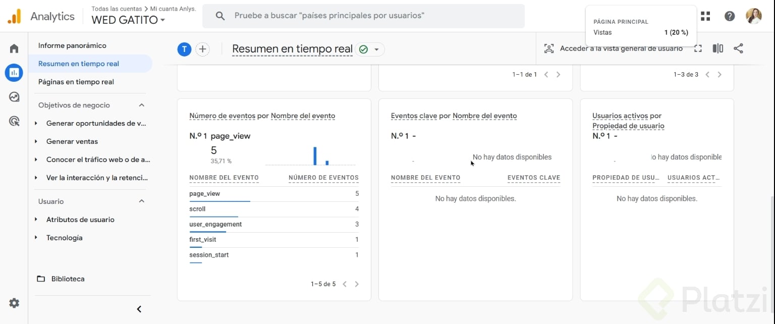Collapse the navigation panel with chevron

pos(139,309)
